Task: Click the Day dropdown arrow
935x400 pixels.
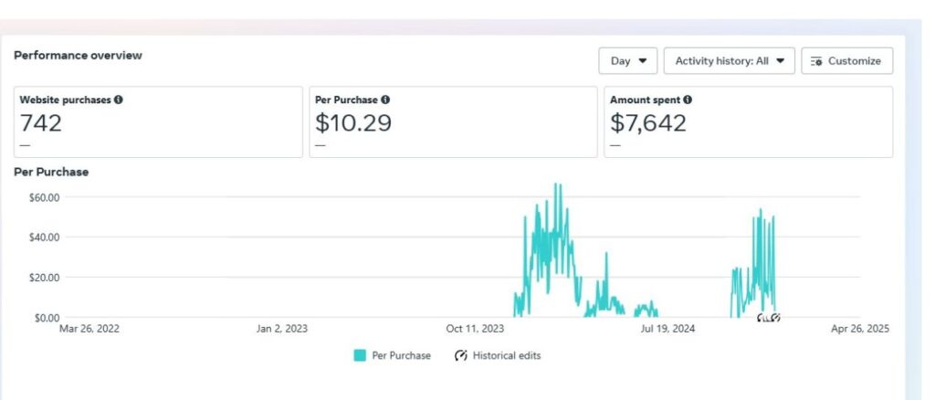Action: [642, 61]
